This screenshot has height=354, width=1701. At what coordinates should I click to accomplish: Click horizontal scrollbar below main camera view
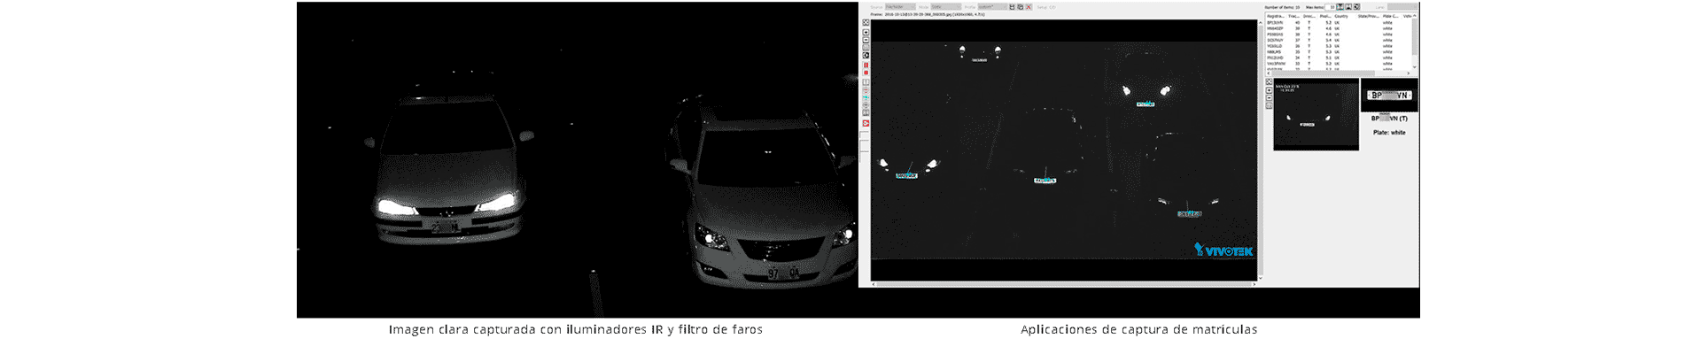coord(1063,284)
